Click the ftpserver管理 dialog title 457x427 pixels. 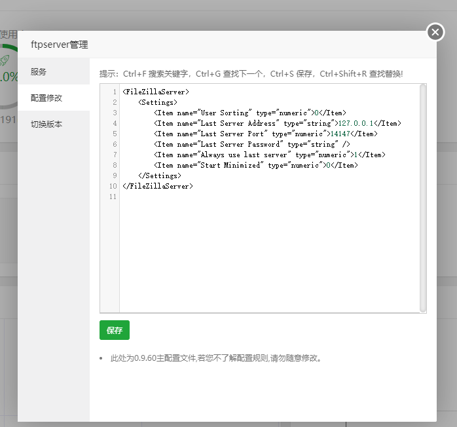[x=60, y=45]
